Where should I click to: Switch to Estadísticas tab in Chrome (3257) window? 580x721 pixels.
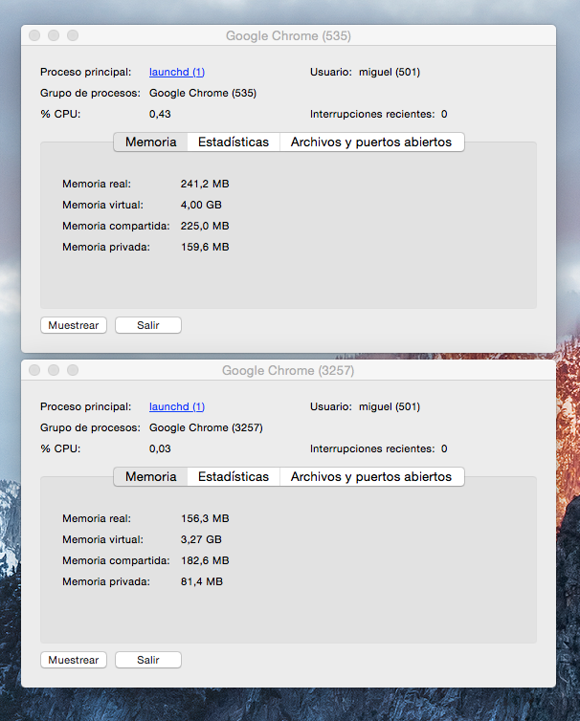[x=234, y=477]
